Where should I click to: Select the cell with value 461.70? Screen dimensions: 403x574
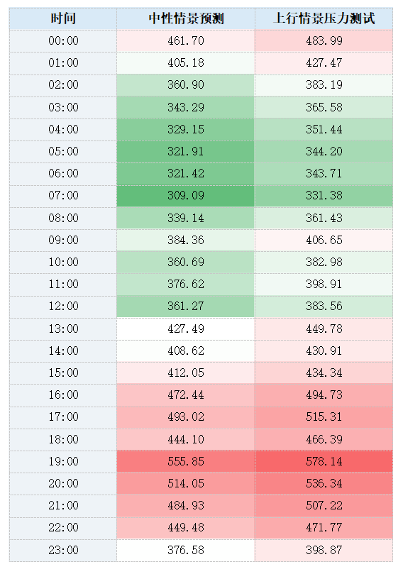point(186,40)
